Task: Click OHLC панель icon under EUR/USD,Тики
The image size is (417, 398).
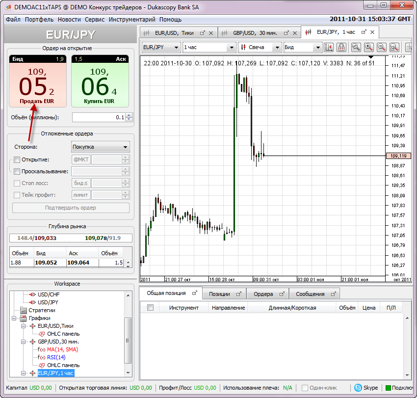Action: point(42,334)
